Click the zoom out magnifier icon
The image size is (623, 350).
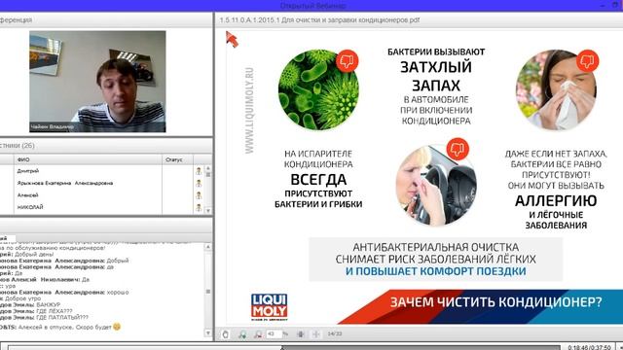click(258, 334)
